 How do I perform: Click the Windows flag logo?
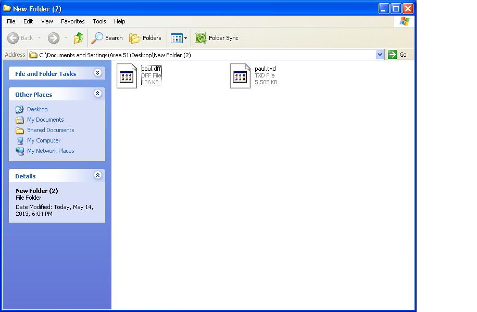coord(405,21)
